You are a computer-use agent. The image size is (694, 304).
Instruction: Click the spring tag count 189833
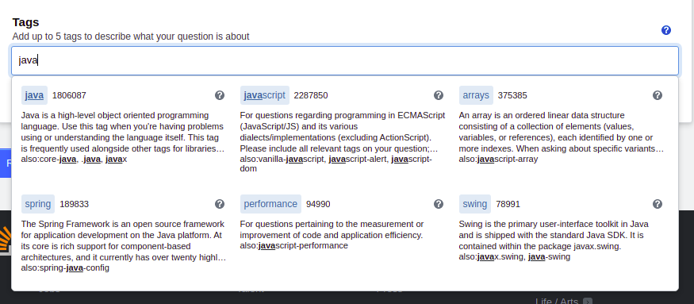[74, 204]
